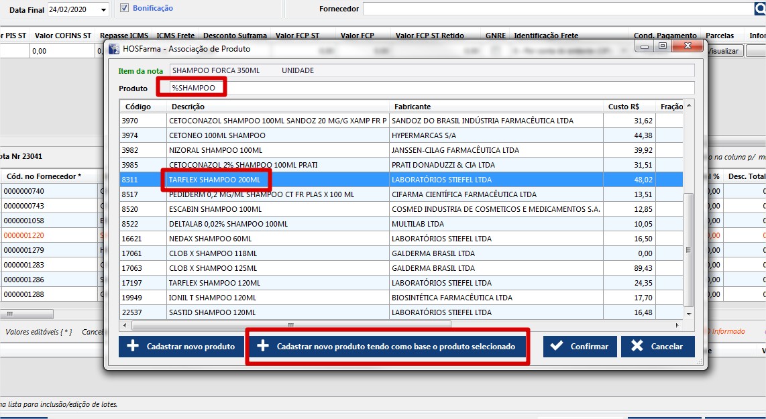Register new product based on selected product

pos(388,347)
